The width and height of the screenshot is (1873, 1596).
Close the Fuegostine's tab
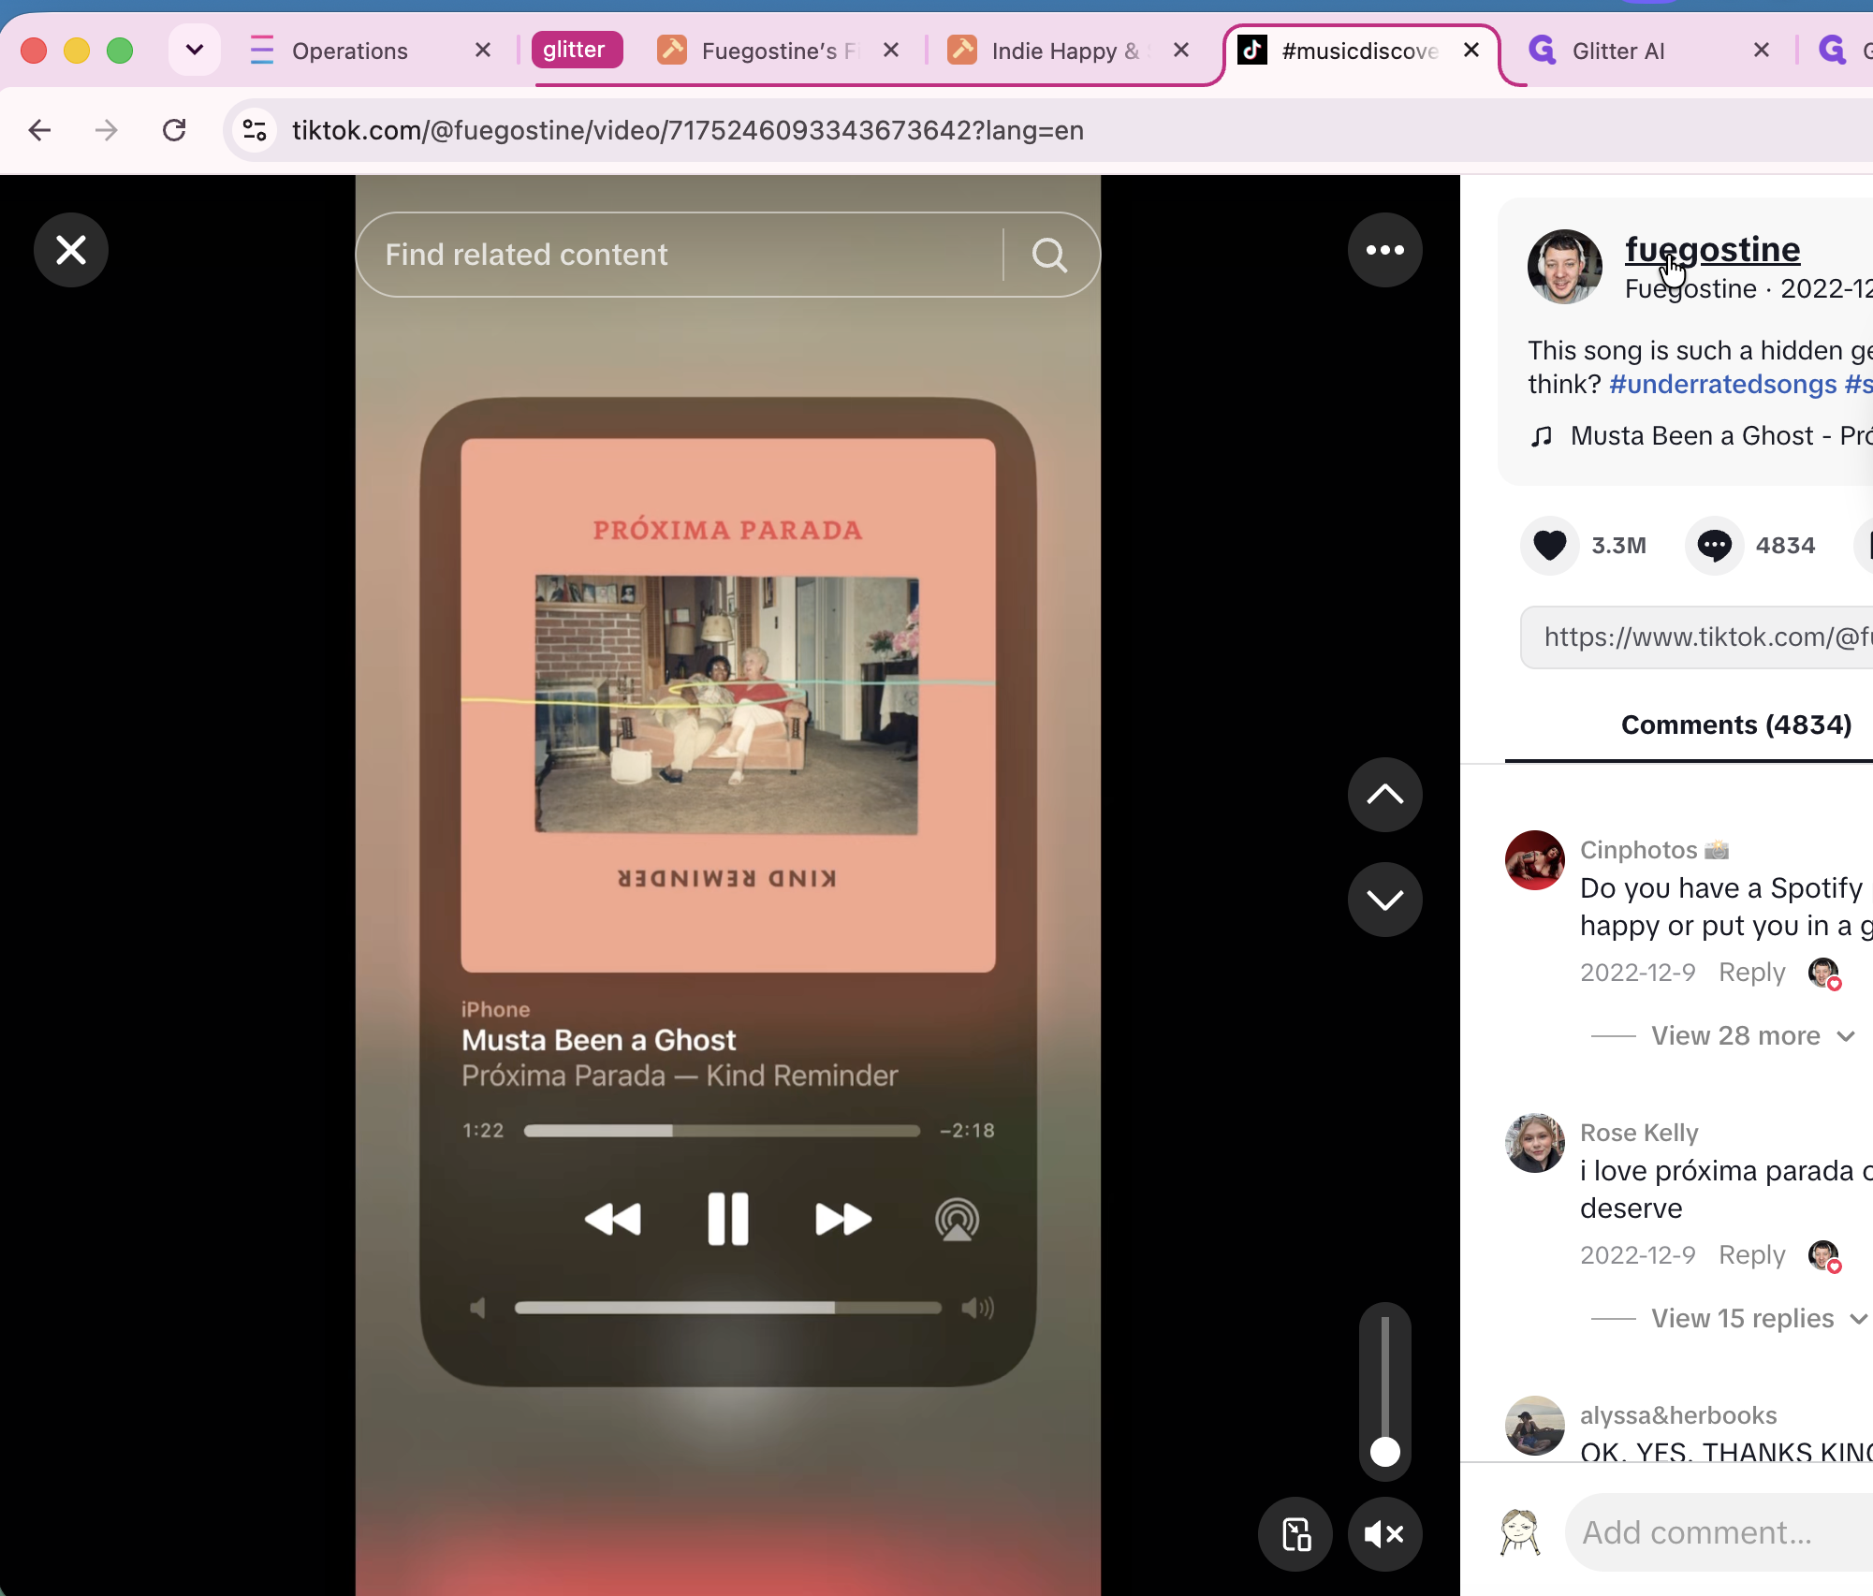coord(891,51)
